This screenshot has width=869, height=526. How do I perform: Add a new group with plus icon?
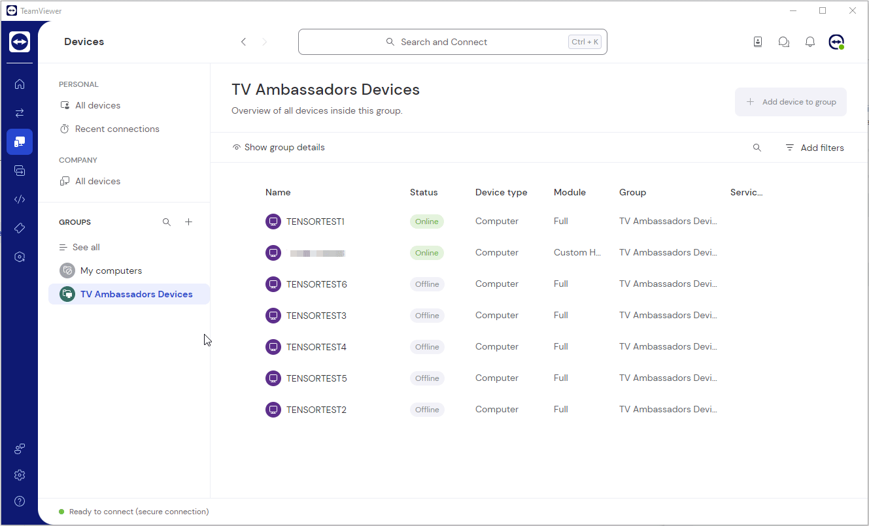pos(188,222)
